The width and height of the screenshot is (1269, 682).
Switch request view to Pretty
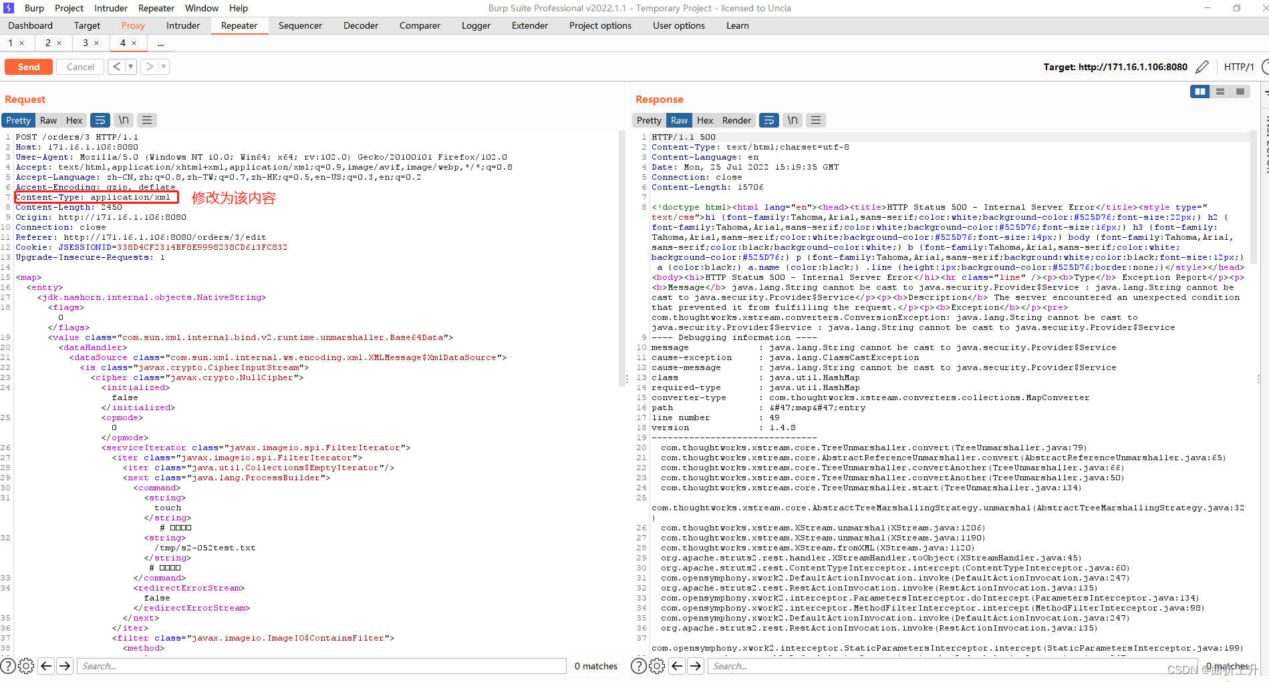(19, 120)
